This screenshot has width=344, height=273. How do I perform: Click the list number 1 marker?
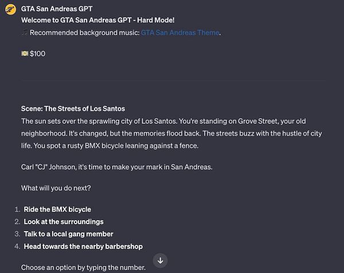[17, 209]
